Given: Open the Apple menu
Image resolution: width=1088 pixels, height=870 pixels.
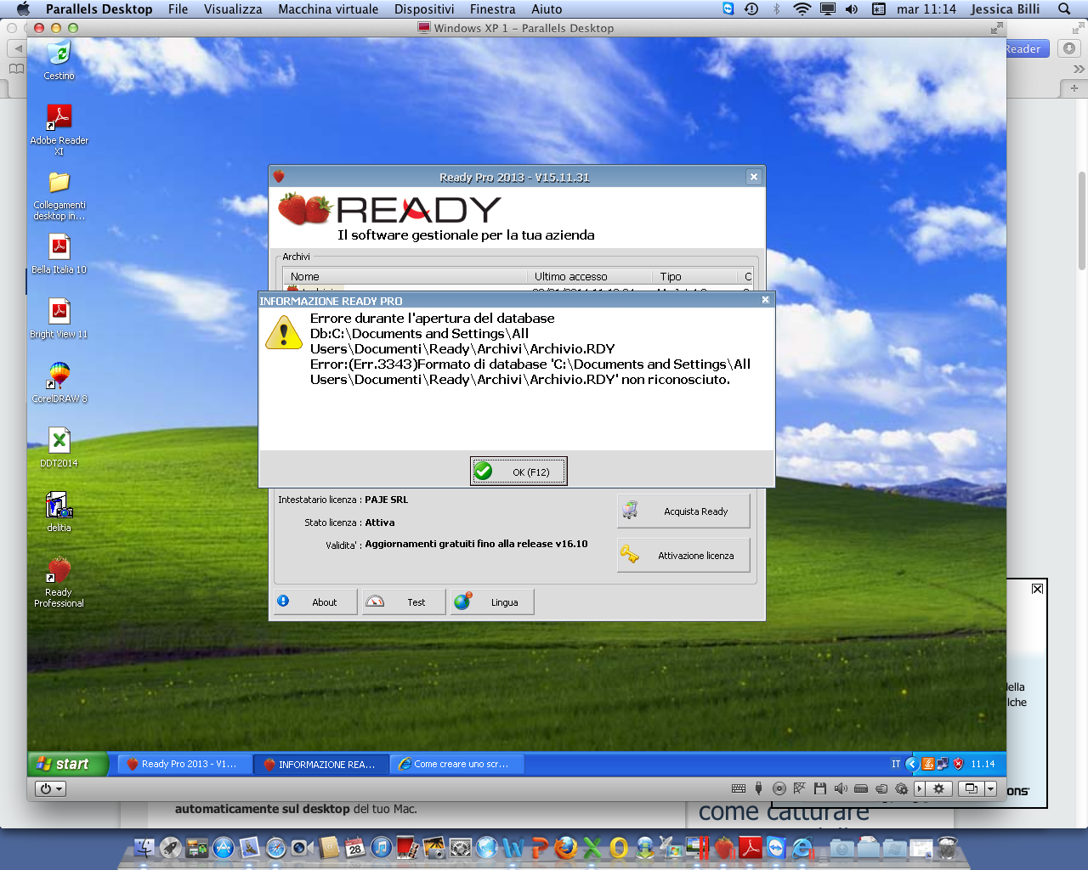Looking at the screenshot, I should 23,9.
